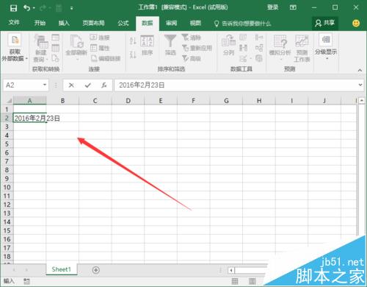Click 高级 (Advanced) filter button
Image resolution: width=367 pixels, height=287 pixels.
click(192, 58)
